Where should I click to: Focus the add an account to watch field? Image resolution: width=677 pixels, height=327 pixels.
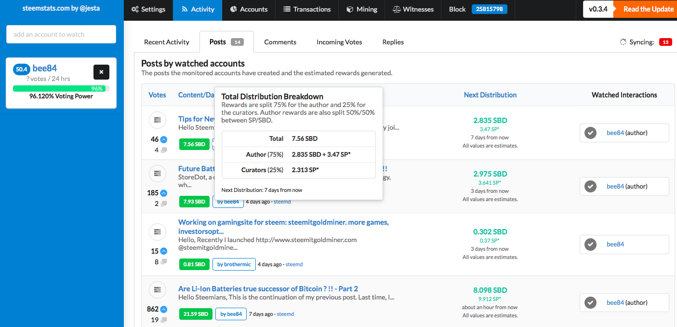point(61,34)
